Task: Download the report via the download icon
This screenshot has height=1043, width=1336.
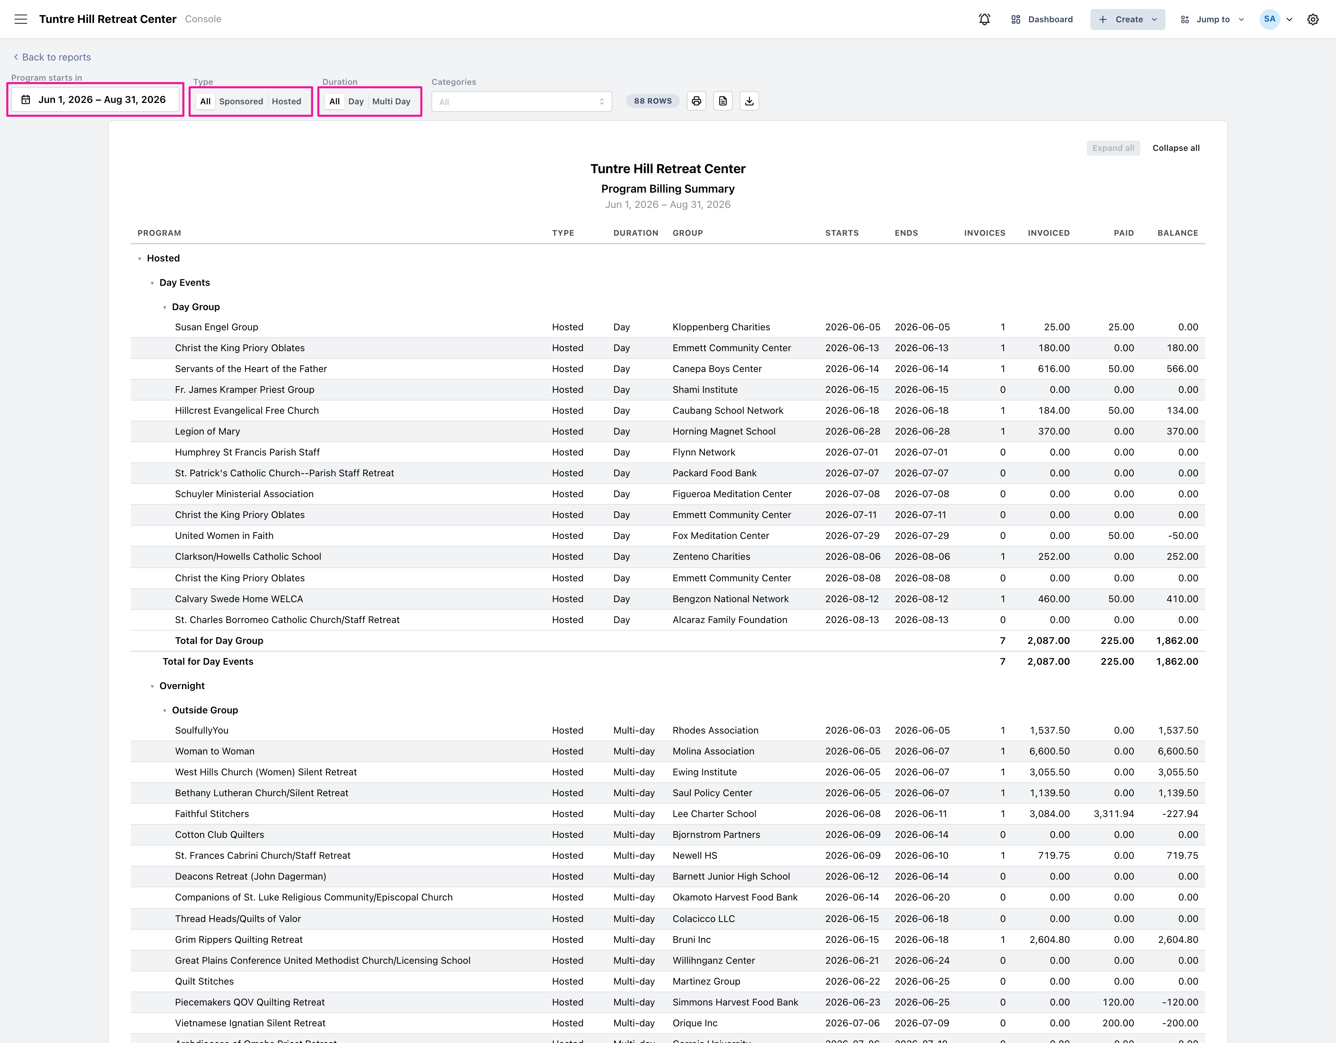Action: pos(749,101)
